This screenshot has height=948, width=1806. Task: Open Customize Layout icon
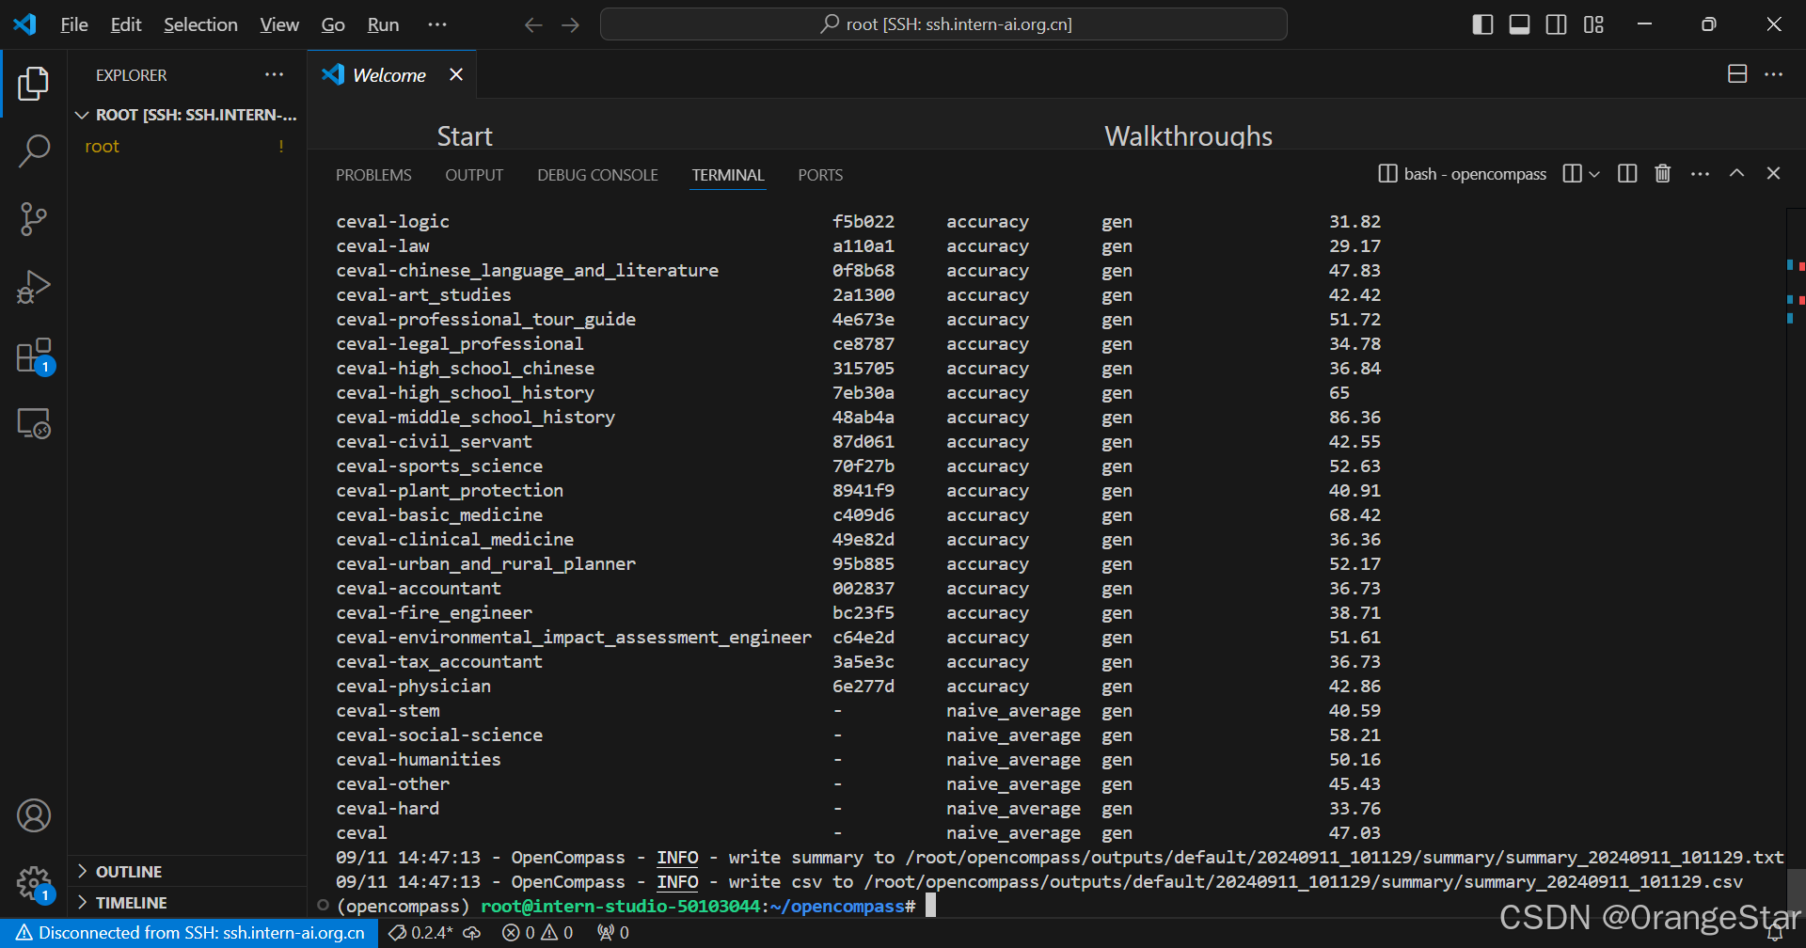pos(1593,24)
